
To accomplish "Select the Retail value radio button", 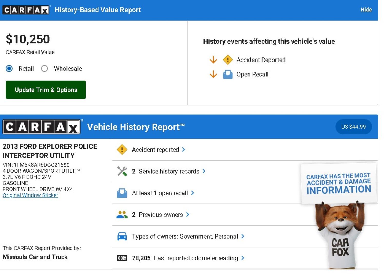I will tap(9, 68).
